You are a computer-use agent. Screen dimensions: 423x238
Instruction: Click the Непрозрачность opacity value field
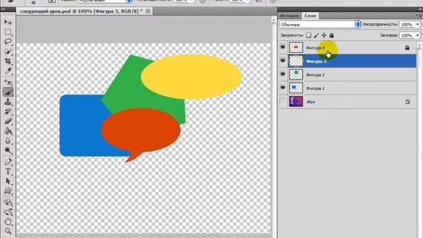point(407,24)
